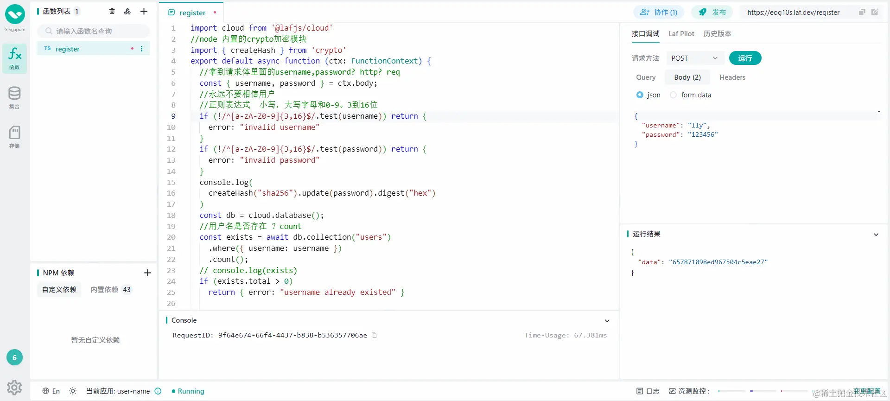Collapse the 运行结果 results panel
This screenshot has height=401, width=890.
(876, 235)
